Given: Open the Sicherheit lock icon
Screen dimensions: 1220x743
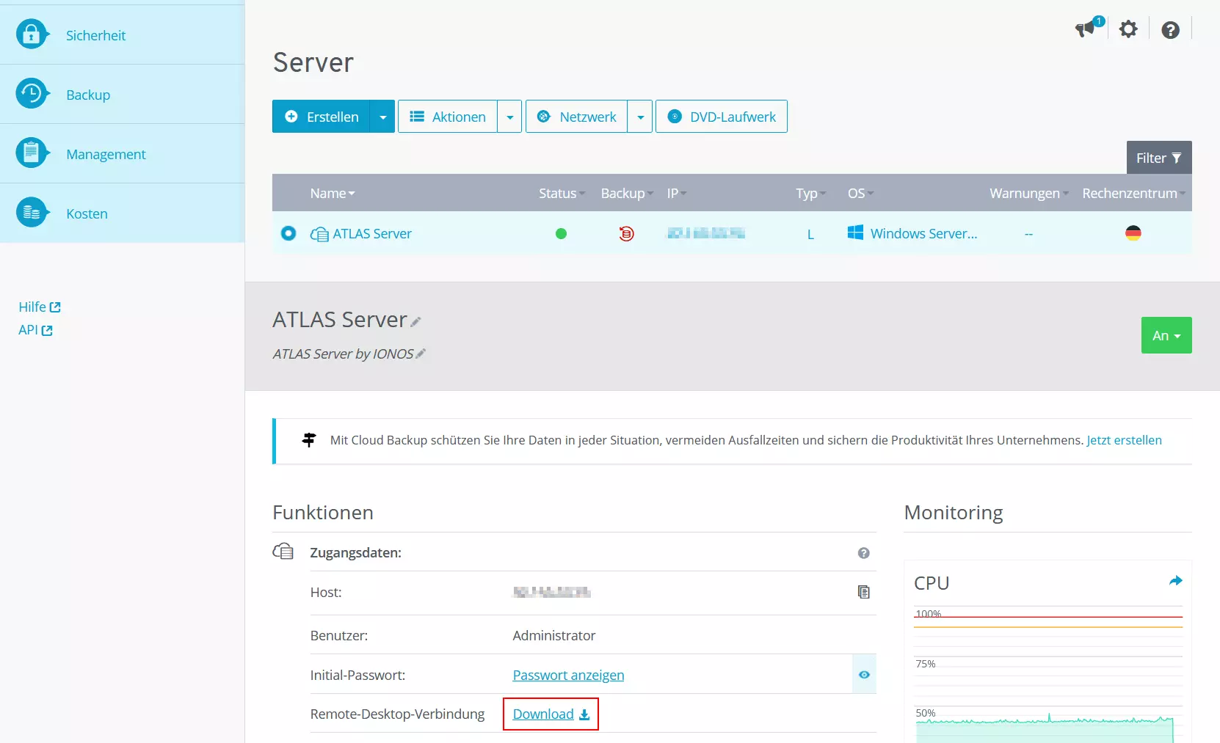Looking at the screenshot, I should click(32, 34).
